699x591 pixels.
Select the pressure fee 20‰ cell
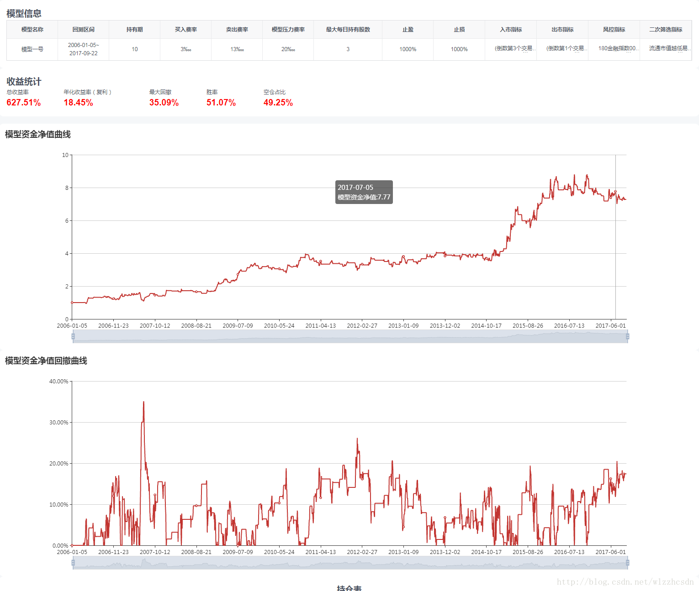[288, 49]
